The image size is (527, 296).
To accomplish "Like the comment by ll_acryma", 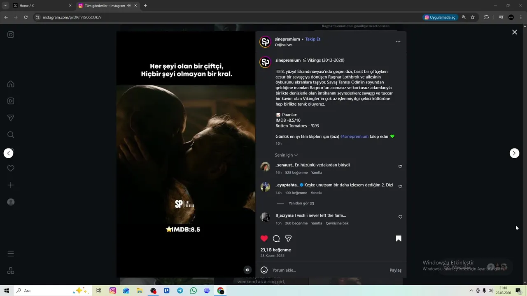I will coord(400,217).
